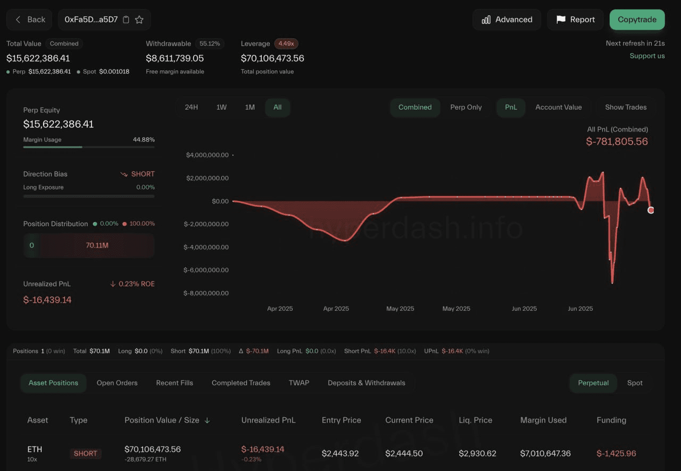The height and width of the screenshot is (471, 681).
Task: Switch positions to Perpetual
Action: pyautogui.click(x=593, y=383)
